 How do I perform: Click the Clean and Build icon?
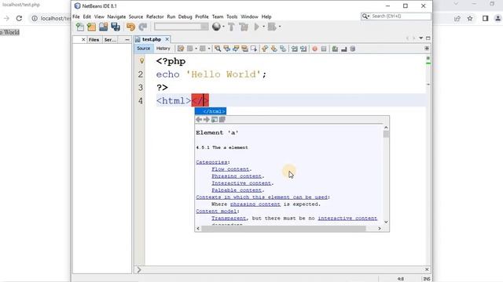coord(244,27)
